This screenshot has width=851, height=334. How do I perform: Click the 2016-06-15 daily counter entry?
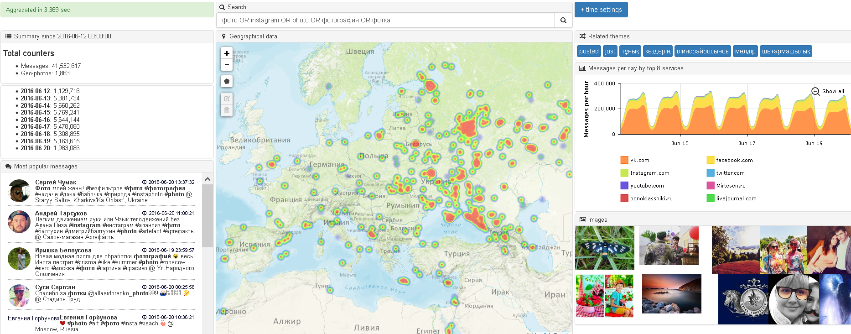[50, 113]
